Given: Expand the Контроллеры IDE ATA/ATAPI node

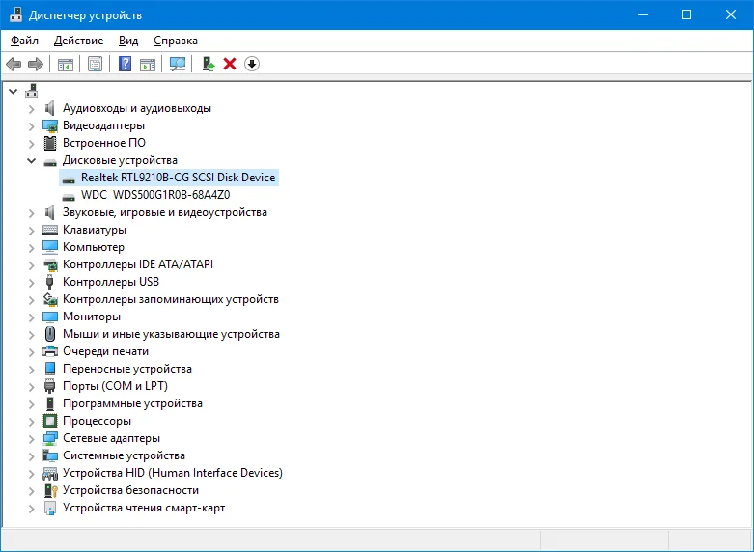Looking at the screenshot, I should [x=31, y=265].
